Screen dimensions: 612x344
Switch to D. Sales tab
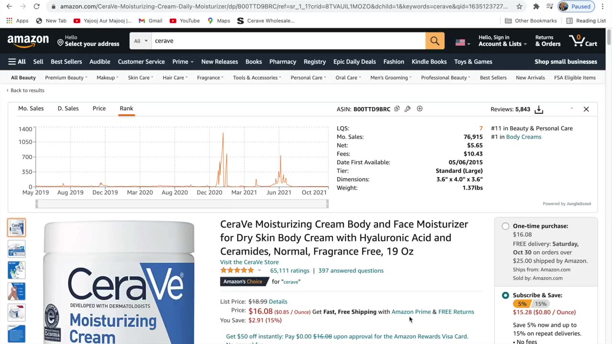(68, 108)
